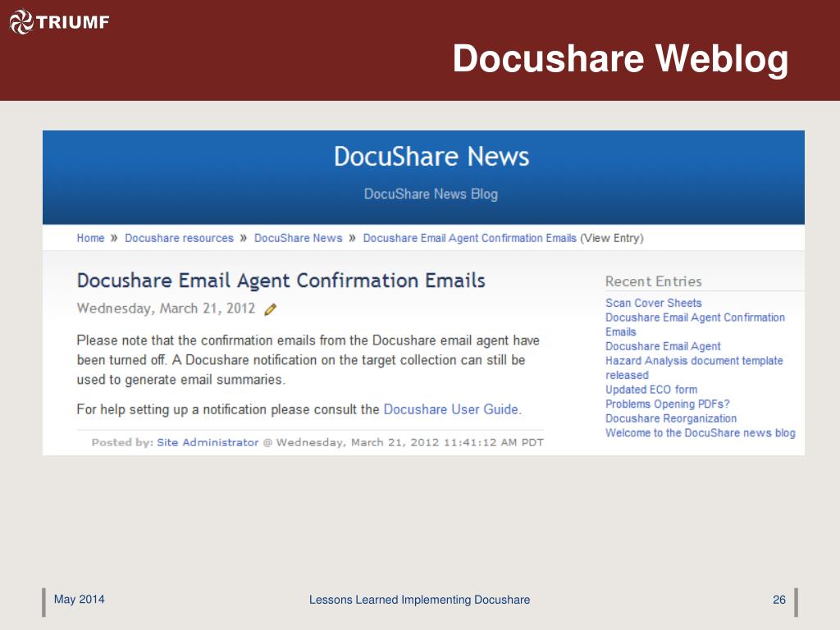Open the Docushare User Guide link
This screenshot has width=840, height=630.
[x=451, y=409]
